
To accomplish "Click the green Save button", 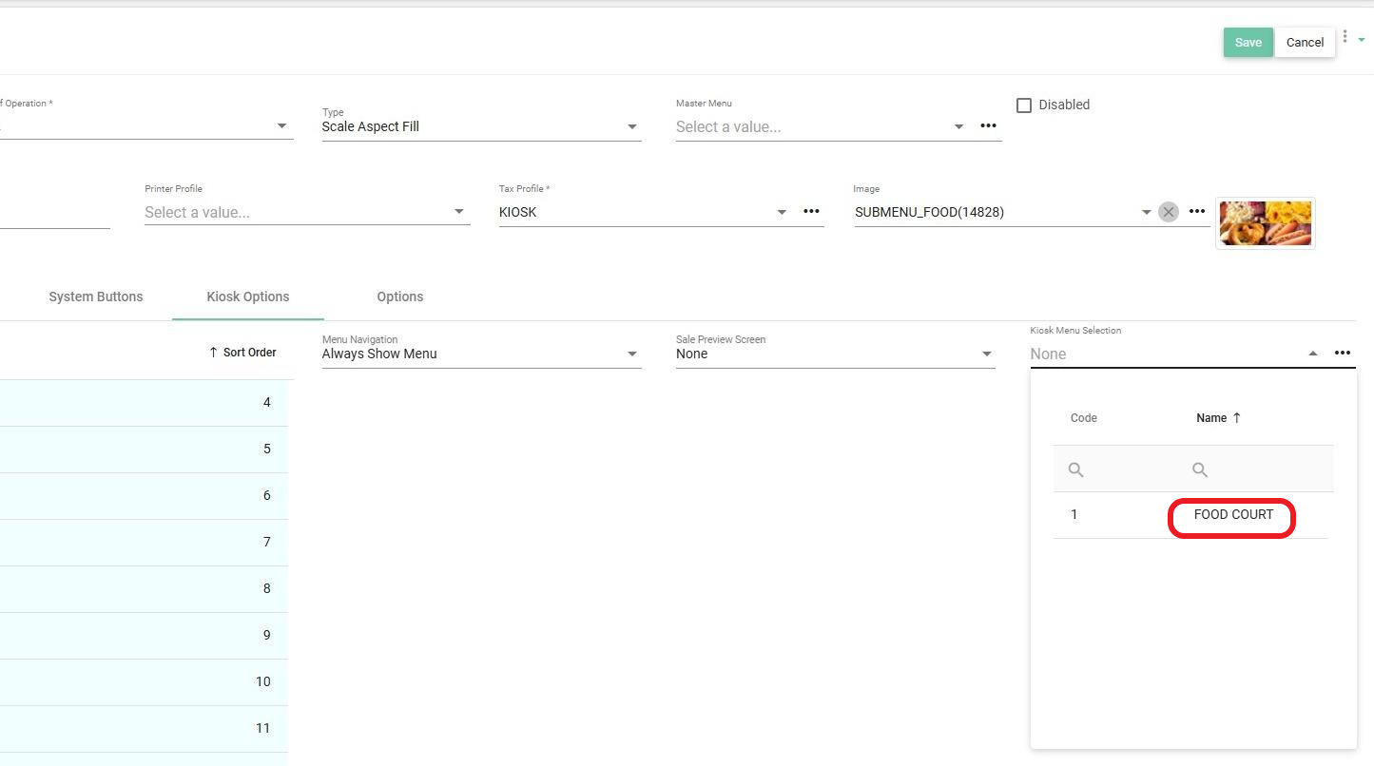I will (x=1248, y=42).
